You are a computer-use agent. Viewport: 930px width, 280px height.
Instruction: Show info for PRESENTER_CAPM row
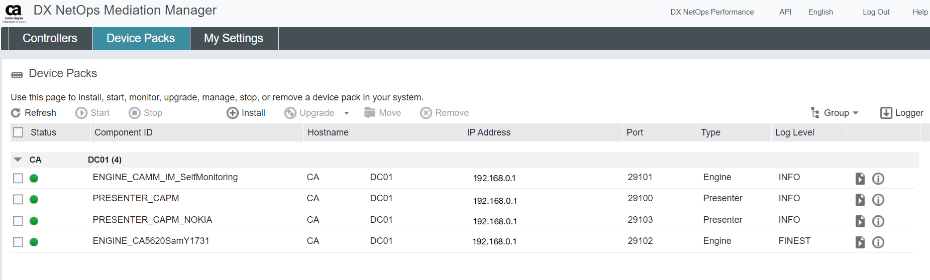pos(878,200)
